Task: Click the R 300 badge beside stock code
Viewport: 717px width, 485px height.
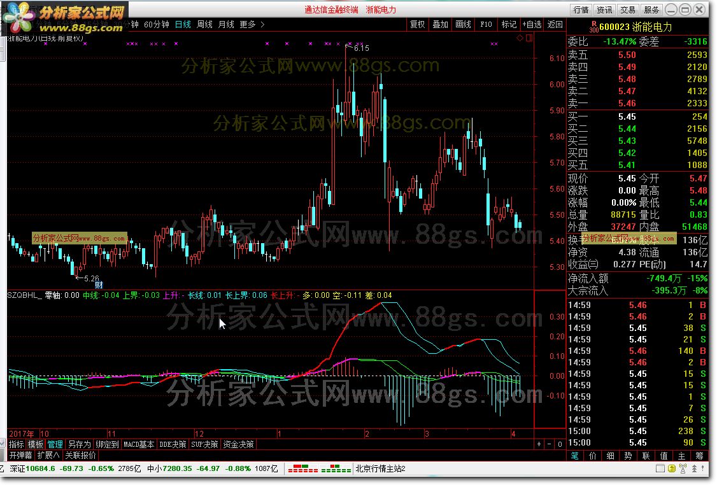Action: pyautogui.click(x=593, y=27)
